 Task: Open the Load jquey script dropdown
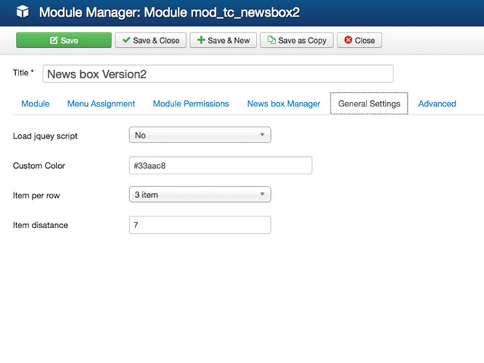[200, 136]
